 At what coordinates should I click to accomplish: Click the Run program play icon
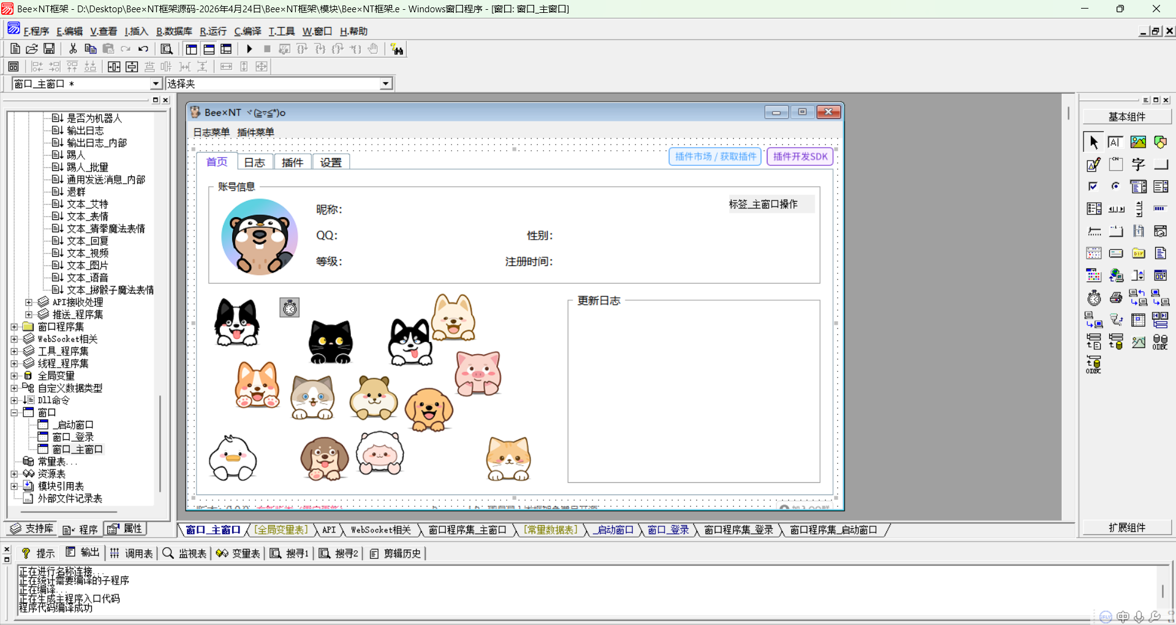point(249,49)
